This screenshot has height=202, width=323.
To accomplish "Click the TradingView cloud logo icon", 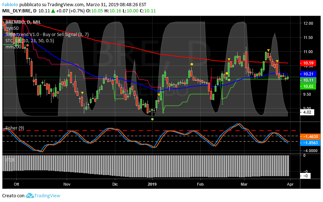I will tap(30, 195).
